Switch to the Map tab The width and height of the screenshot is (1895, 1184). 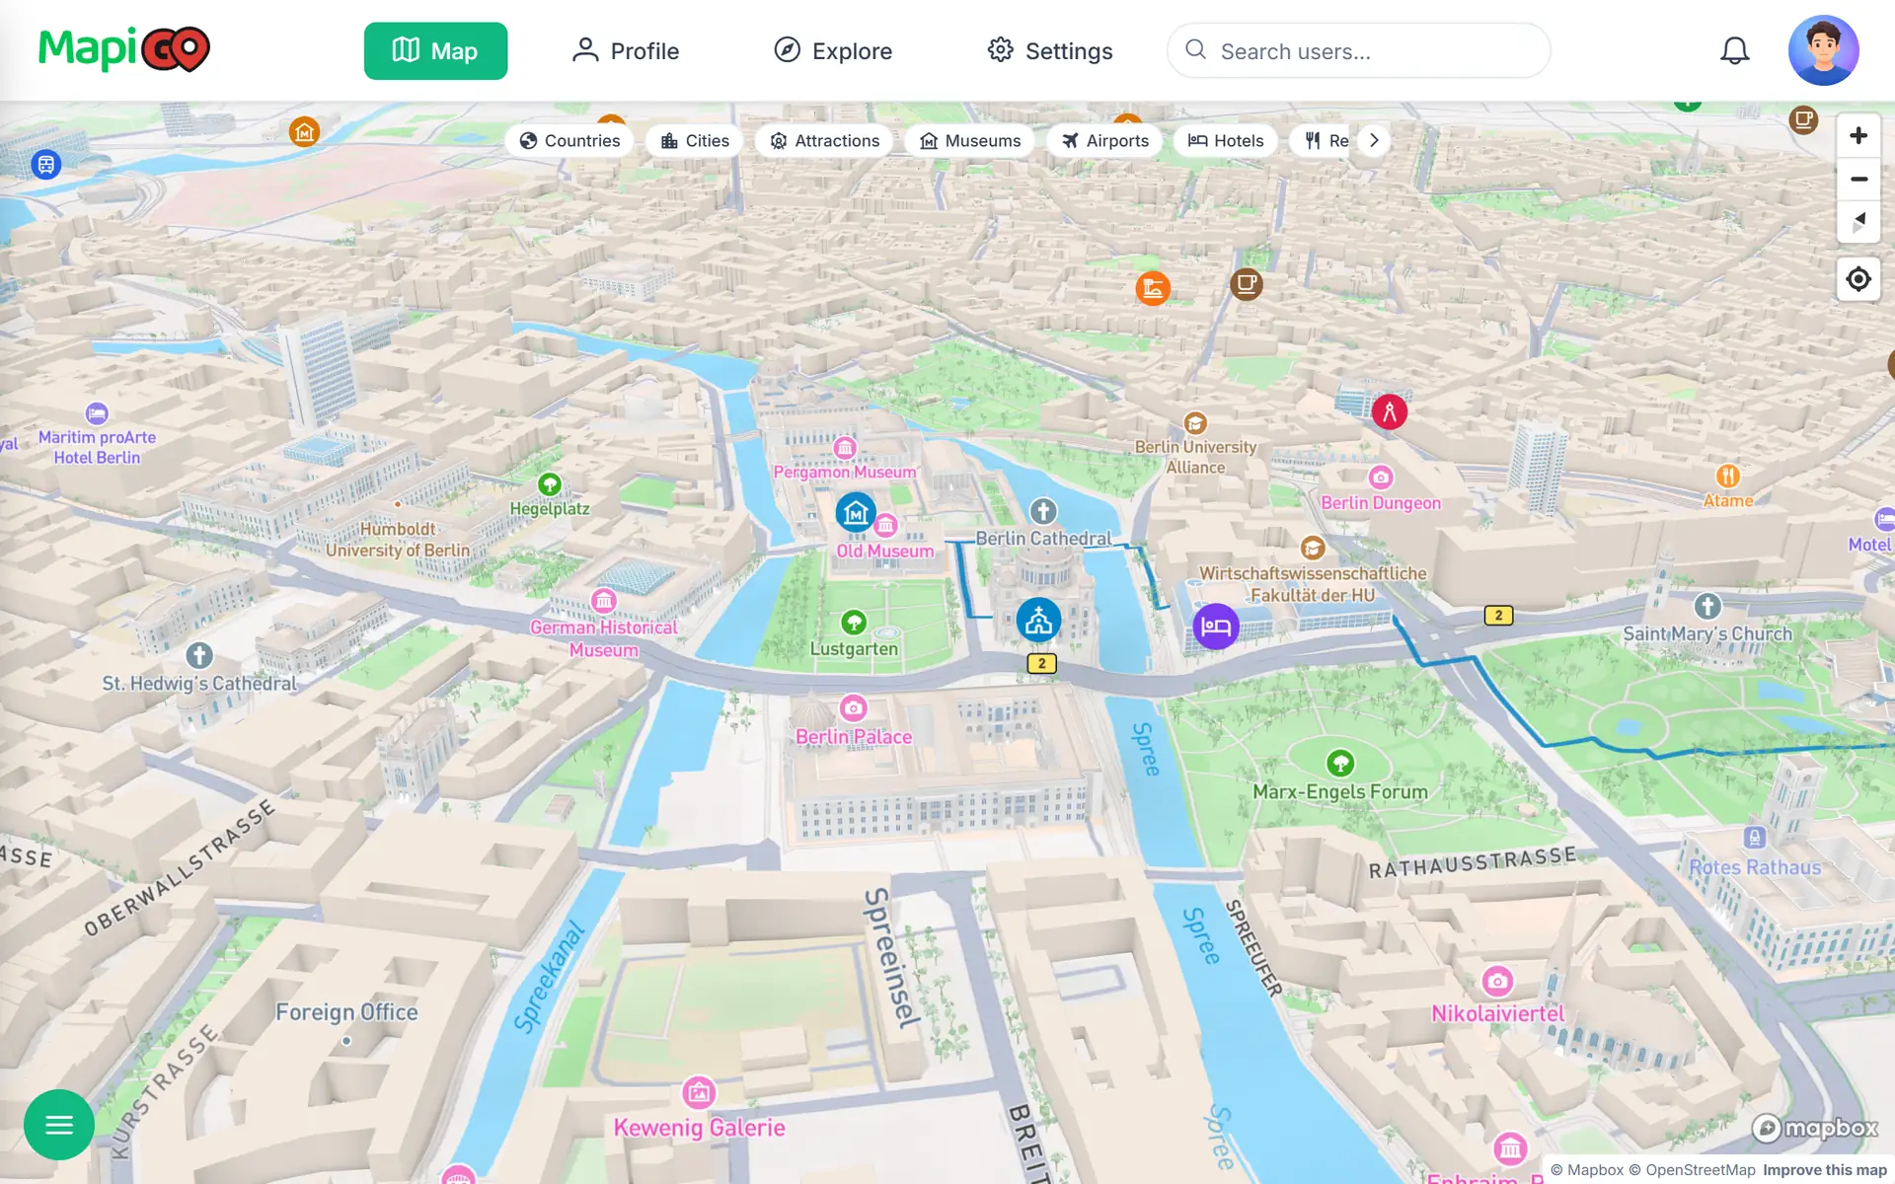click(435, 50)
